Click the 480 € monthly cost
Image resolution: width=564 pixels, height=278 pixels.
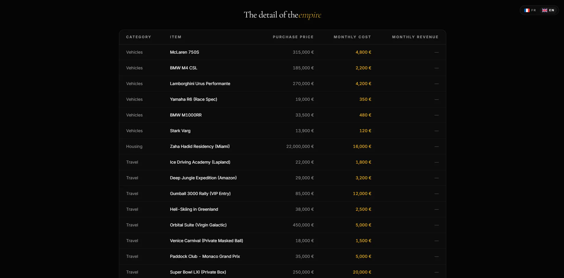[365, 115]
